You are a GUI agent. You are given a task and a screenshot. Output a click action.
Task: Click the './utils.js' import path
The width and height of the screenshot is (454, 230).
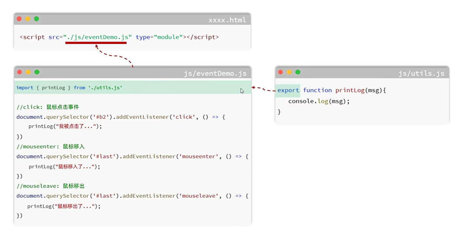coord(105,88)
